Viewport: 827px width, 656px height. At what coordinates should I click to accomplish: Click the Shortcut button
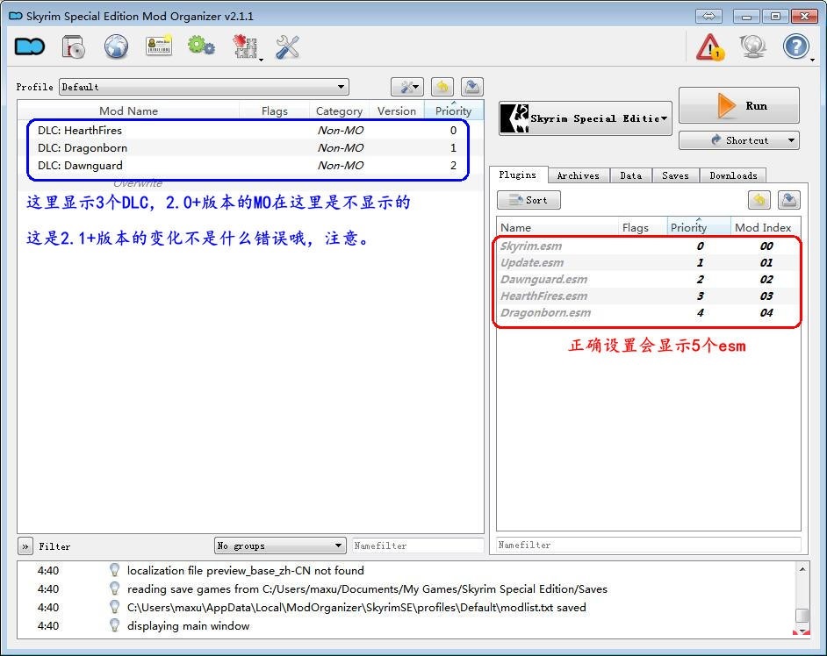(x=739, y=140)
